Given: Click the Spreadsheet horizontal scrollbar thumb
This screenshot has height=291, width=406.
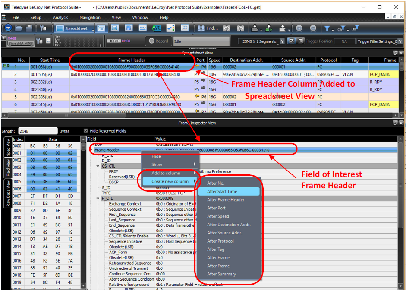Looking at the screenshot, I should tap(66, 115).
